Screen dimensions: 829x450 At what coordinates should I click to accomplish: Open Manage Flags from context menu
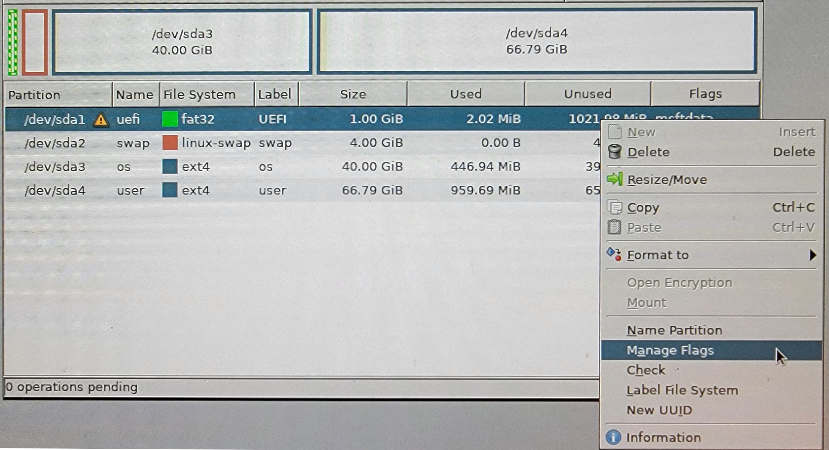(670, 350)
